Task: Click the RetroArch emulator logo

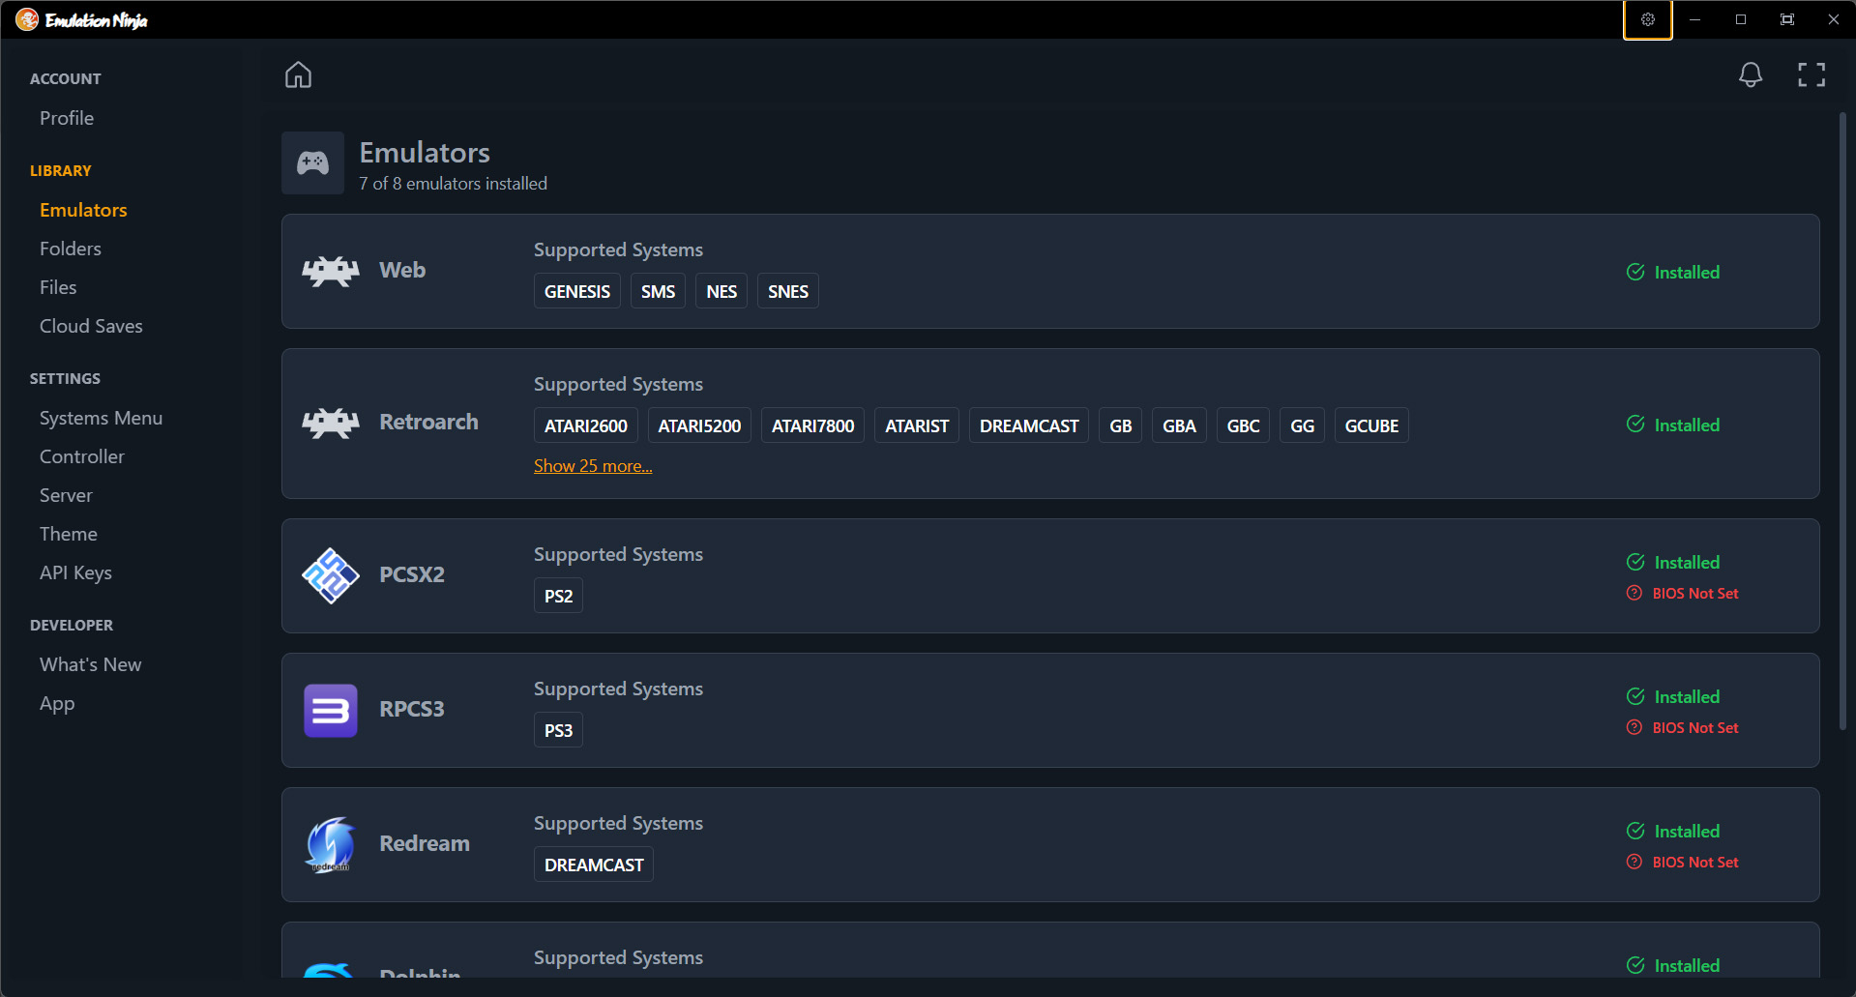Action: point(329,422)
